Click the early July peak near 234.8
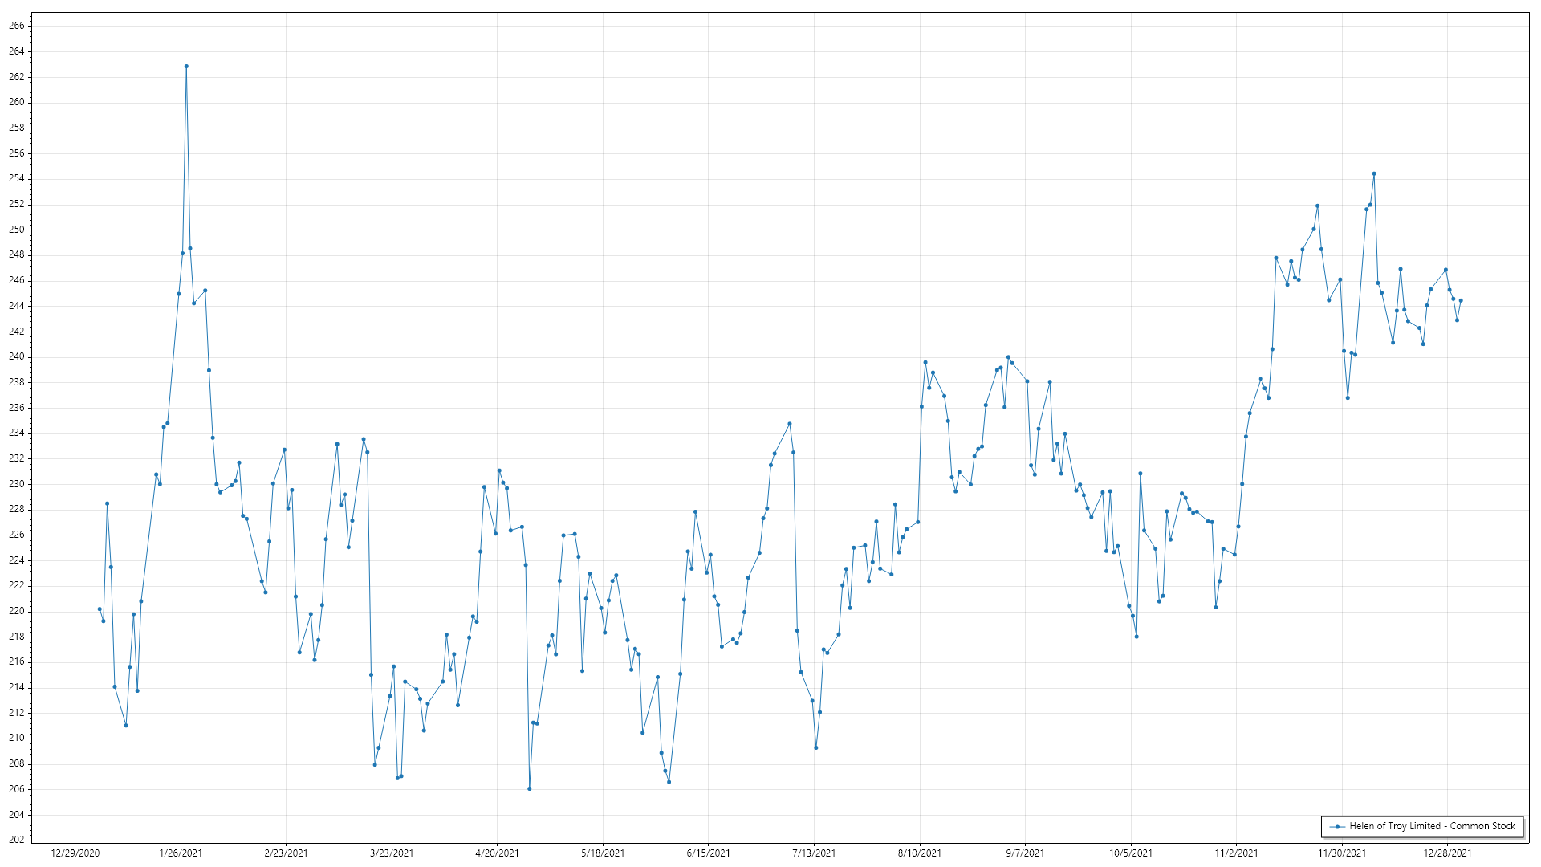 (x=790, y=424)
